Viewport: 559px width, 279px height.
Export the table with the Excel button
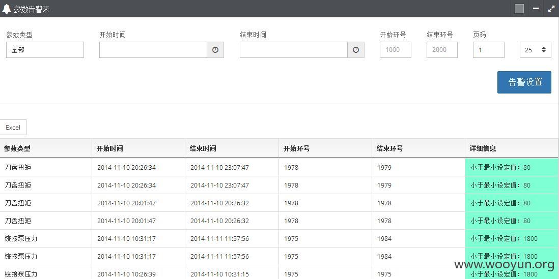13,128
